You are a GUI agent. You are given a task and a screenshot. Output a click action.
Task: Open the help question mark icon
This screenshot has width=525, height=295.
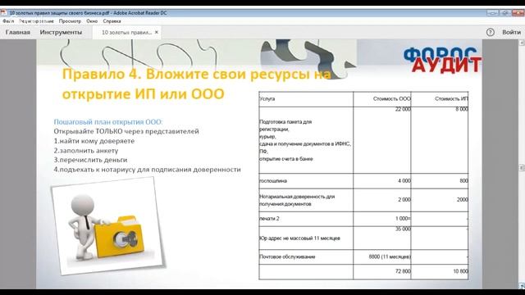pyautogui.click(x=491, y=32)
